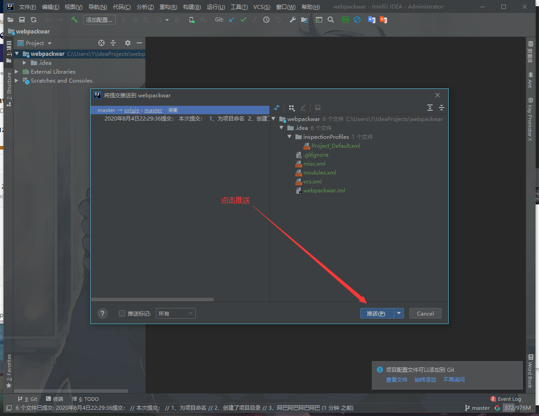Enable the 推送标记 checkbox
539x416 pixels.
[x=122, y=313]
